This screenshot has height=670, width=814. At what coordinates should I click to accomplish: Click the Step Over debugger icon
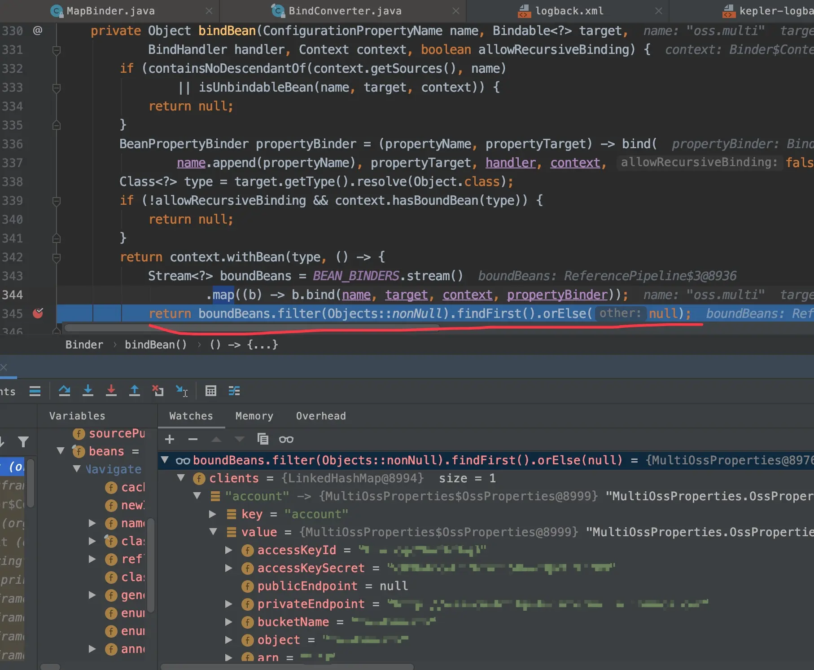(65, 391)
